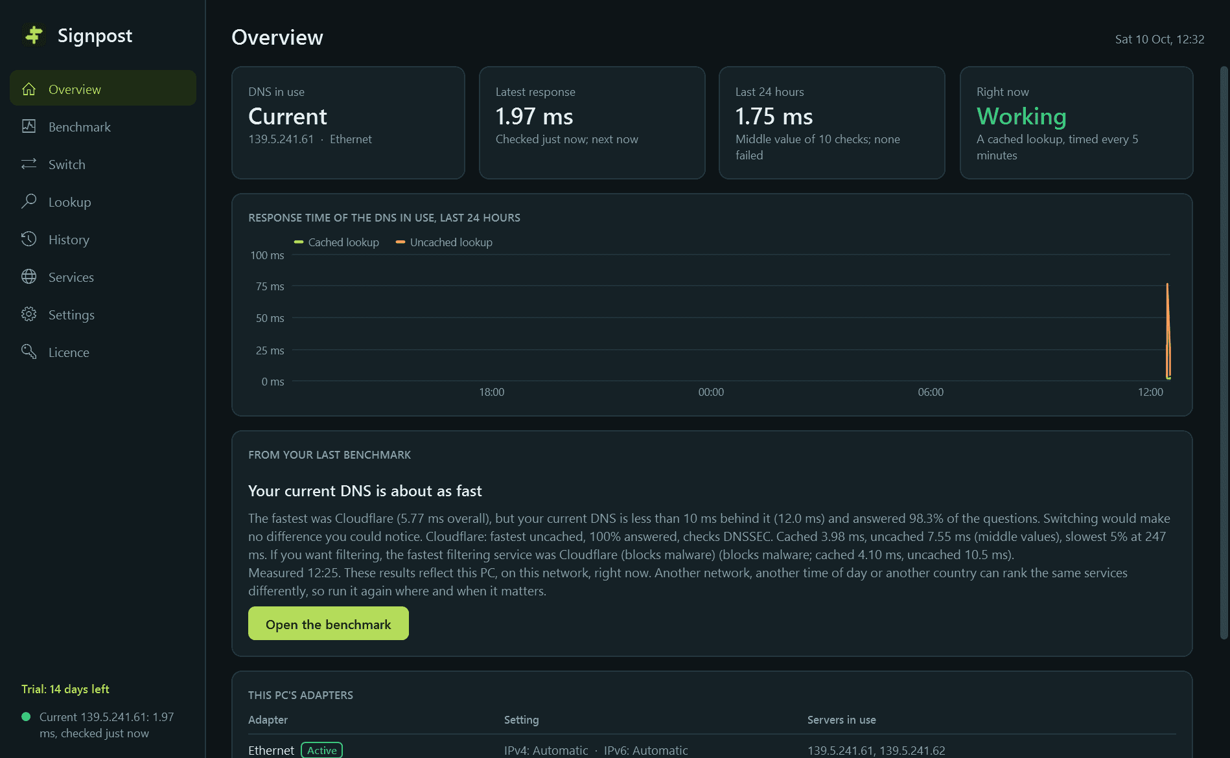Toggle the Uncached lookup legend entry

point(444,242)
